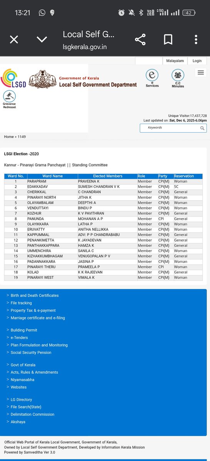Tap the Bluetooth status icon
The height and width of the screenshot is (461, 210).
[x=141, y=13]
